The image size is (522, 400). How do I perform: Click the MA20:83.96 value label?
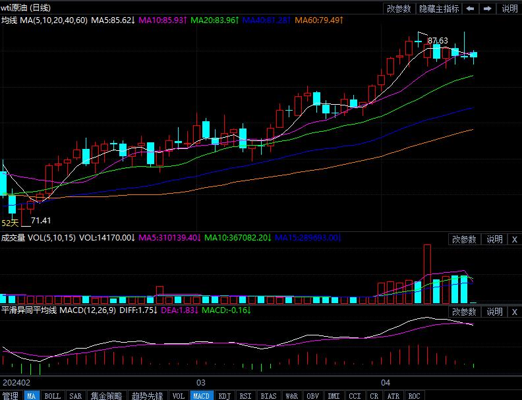215,20
